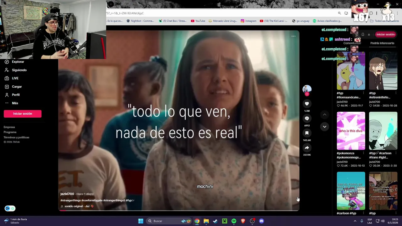
Task: Open the #eltreninfinito video thumbnail
Action: point(383,71)
